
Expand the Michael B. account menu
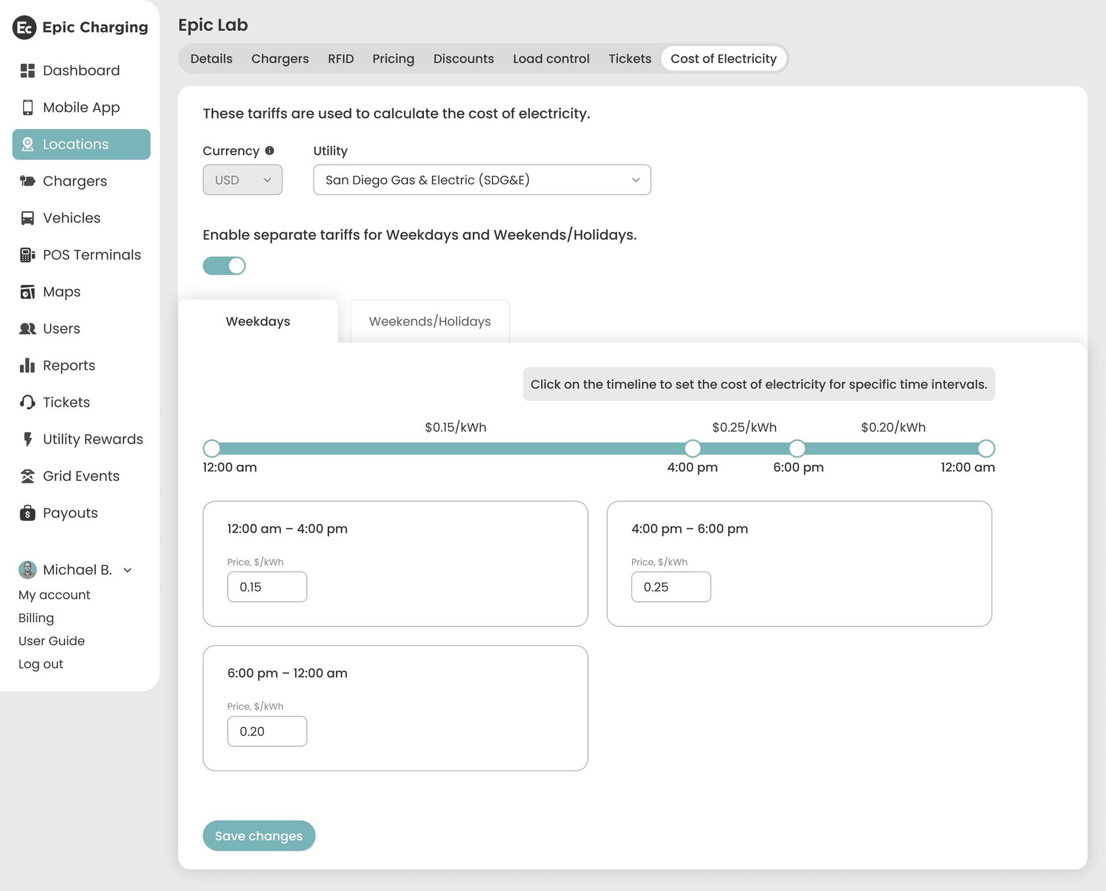[x=128, y=570]
